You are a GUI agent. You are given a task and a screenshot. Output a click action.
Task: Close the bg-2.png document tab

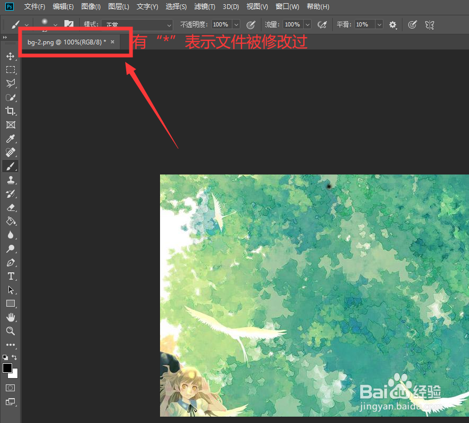[112, 42]
